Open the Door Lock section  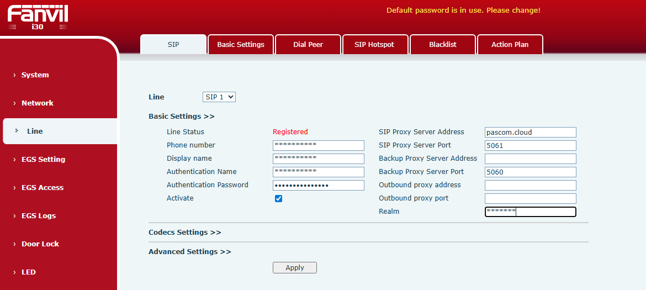[40, 244]
